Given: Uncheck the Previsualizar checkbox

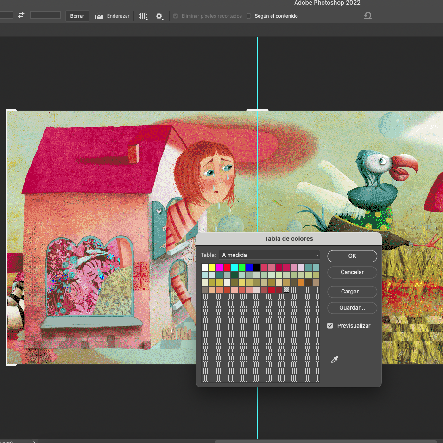Looking at the screenshot, I should tap(330, 326).
